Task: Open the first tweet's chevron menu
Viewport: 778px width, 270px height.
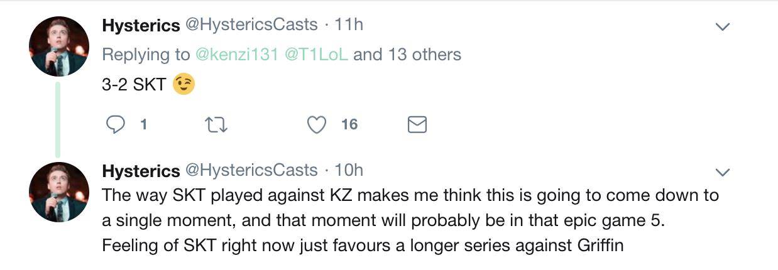Action: [723, 27]
